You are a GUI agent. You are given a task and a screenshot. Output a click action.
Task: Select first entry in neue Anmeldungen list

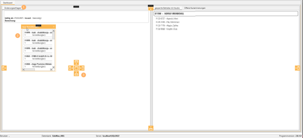point(38,34)
